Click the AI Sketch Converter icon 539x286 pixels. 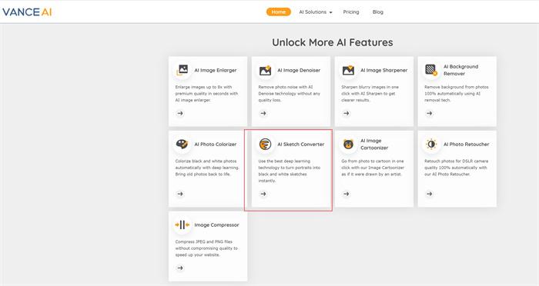tap(265, 145)
